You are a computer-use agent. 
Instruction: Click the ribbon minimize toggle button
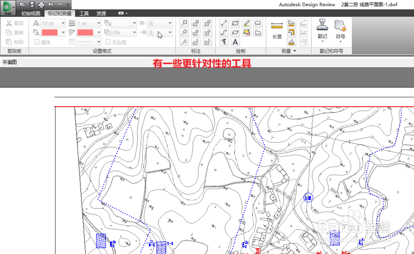[121, 13]
